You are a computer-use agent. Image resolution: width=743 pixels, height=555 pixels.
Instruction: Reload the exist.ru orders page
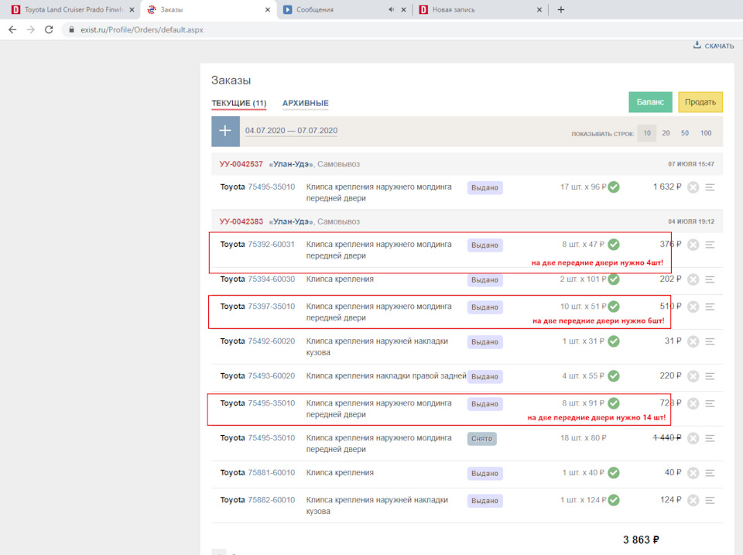[49, 29]
